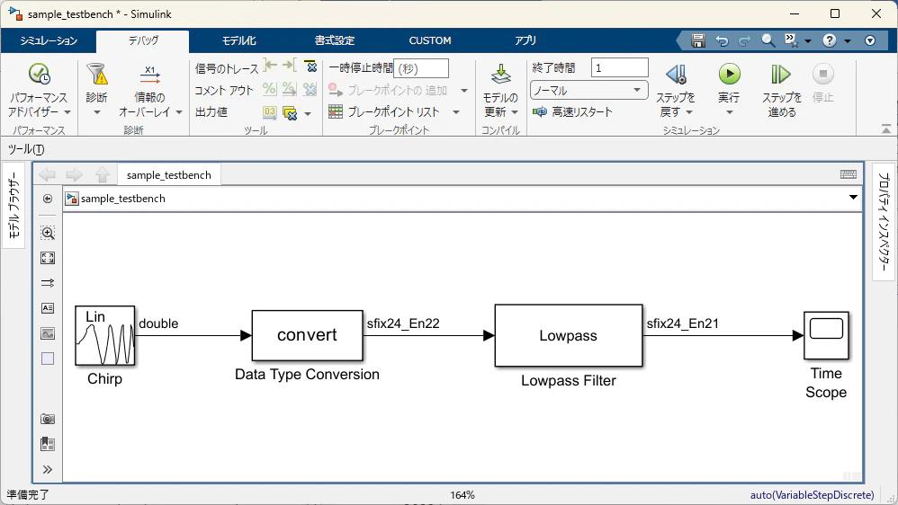Open the model path breadcrumb dropdown arrow

[x=853, y=198]
